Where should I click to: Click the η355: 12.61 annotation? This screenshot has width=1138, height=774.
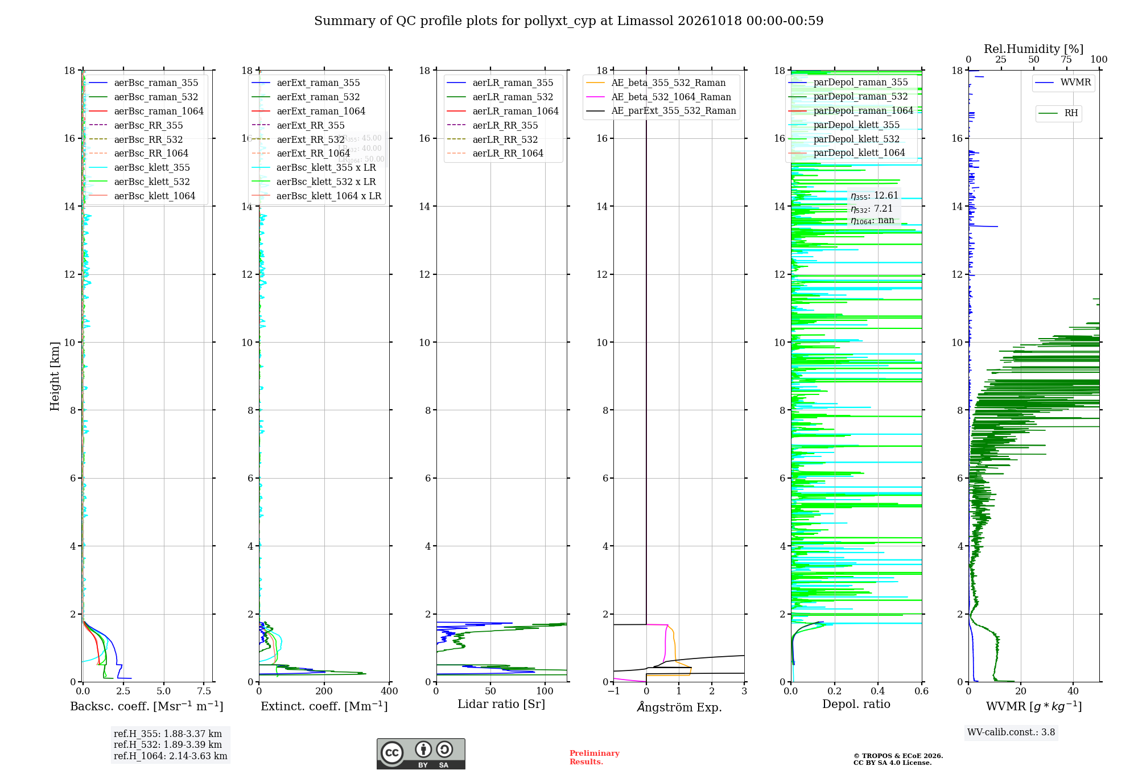coord(875,196)
